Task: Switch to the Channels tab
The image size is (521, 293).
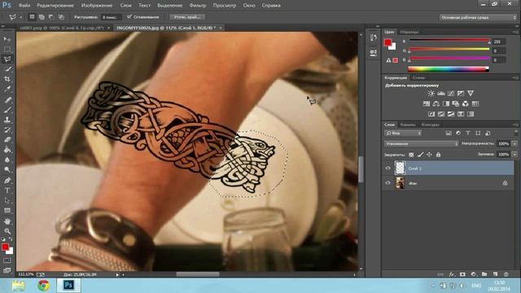Action: coord(408,125)
